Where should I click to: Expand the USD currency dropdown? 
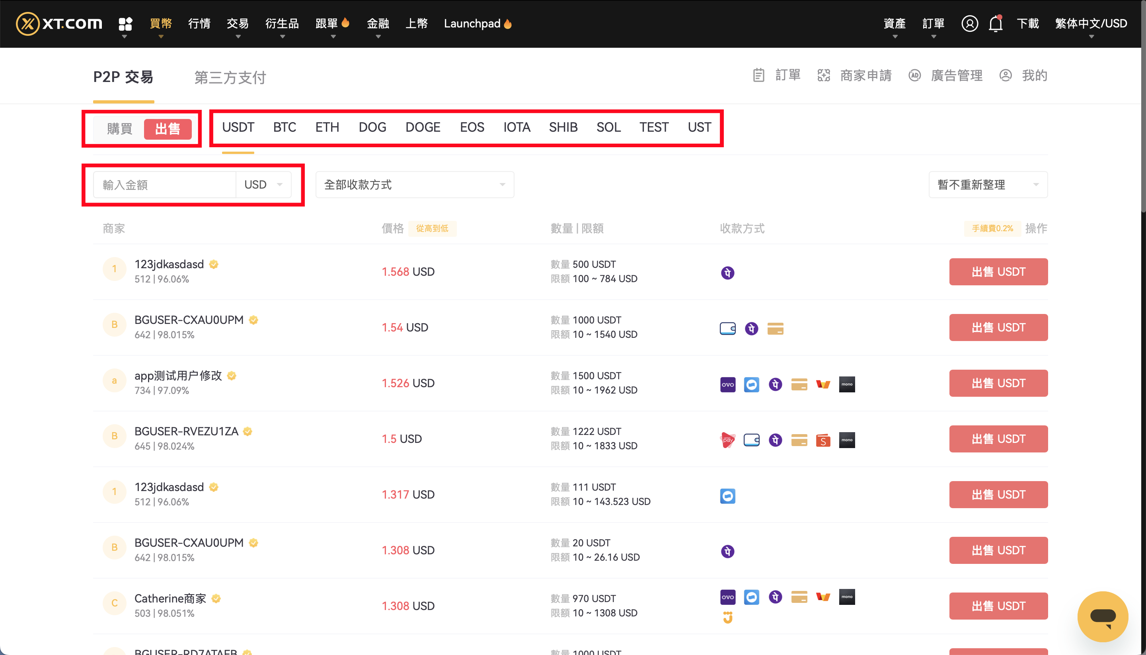pyautogui.click(x=263, y=185)
